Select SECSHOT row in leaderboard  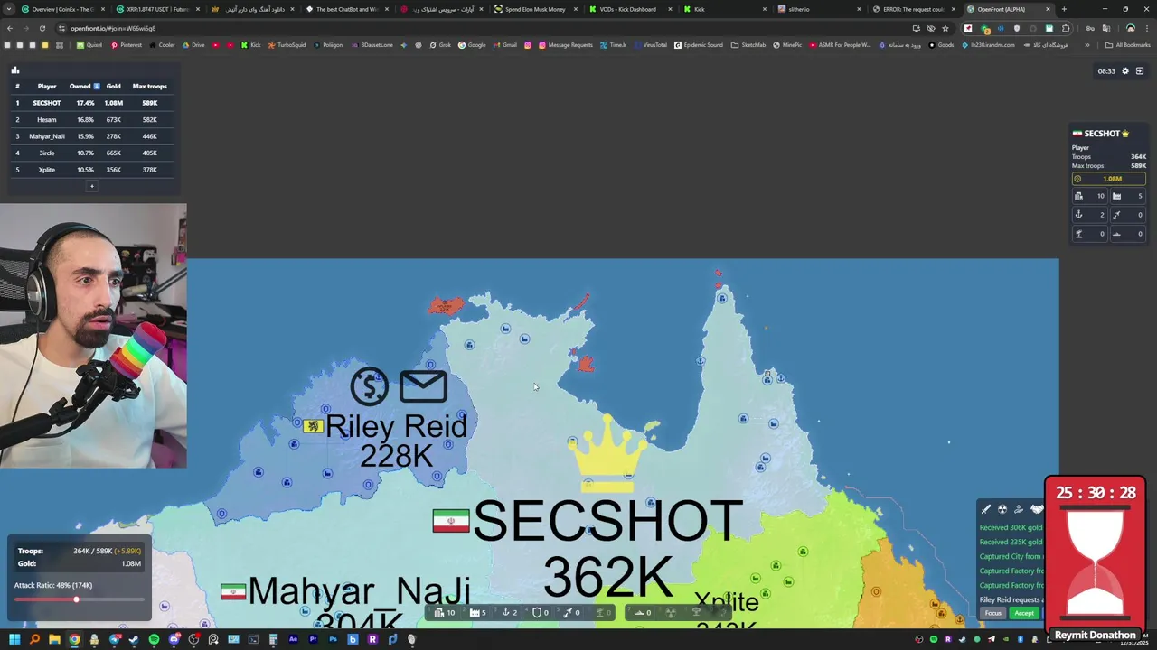pyautogui.click(x=91, y=103)
